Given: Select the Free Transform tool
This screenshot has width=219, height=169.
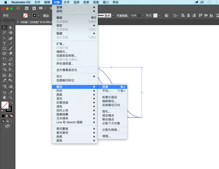Looking at the screenshot, I should [11, 64].
